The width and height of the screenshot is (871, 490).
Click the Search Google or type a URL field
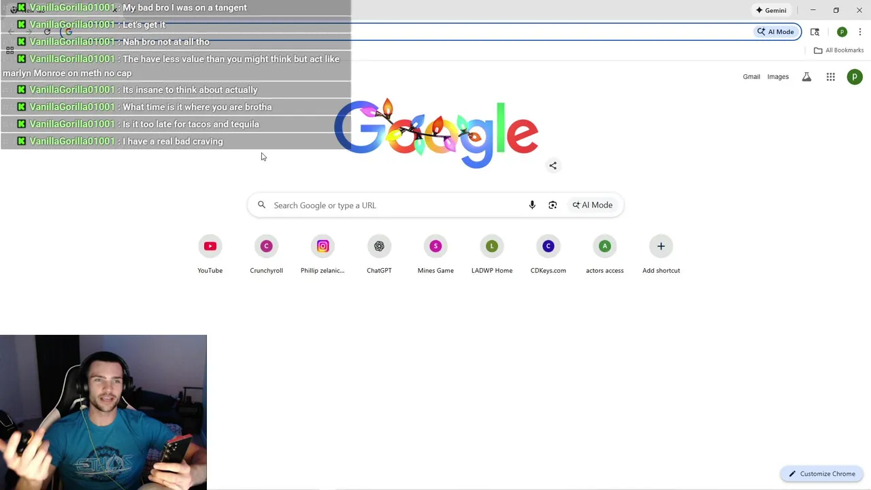coord(435,205)
